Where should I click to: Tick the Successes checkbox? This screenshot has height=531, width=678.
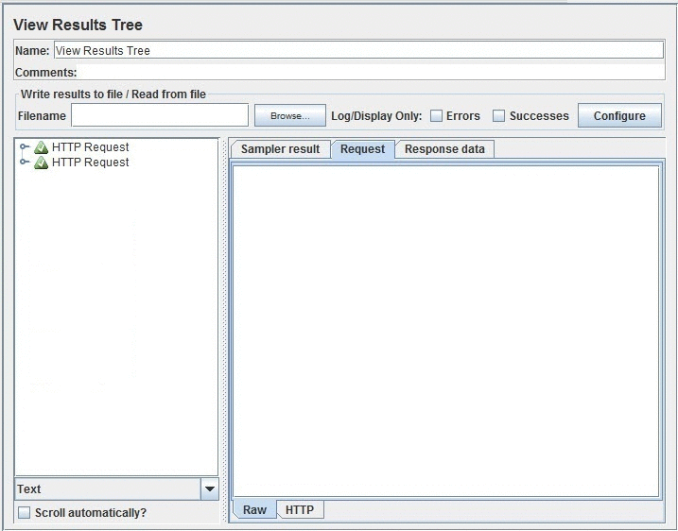(x=498, y=116)
